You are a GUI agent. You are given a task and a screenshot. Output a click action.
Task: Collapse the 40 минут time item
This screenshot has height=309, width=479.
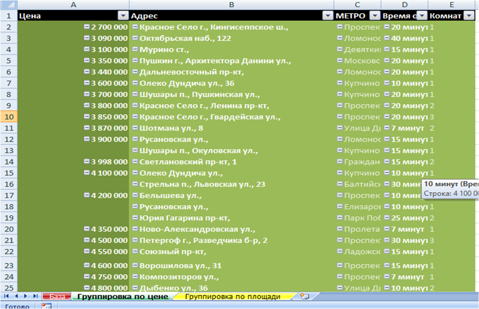(387, 38)
